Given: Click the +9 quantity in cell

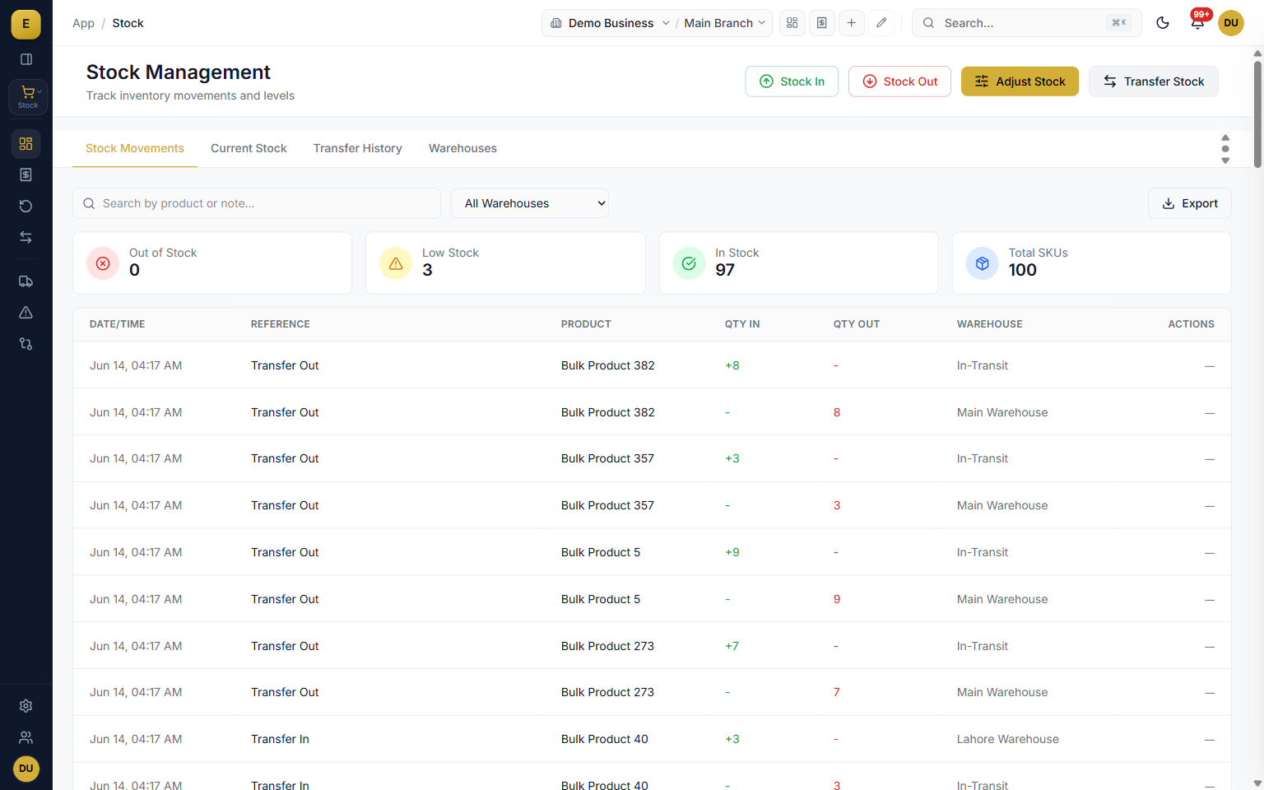Looking at the screenshot, I should click(732, 552).
